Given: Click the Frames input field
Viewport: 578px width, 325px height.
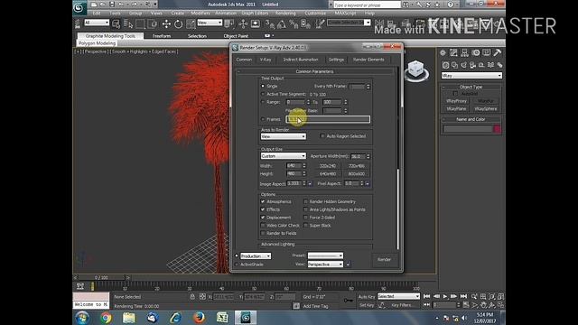Looking at the screenshot, I should point(328,119).
